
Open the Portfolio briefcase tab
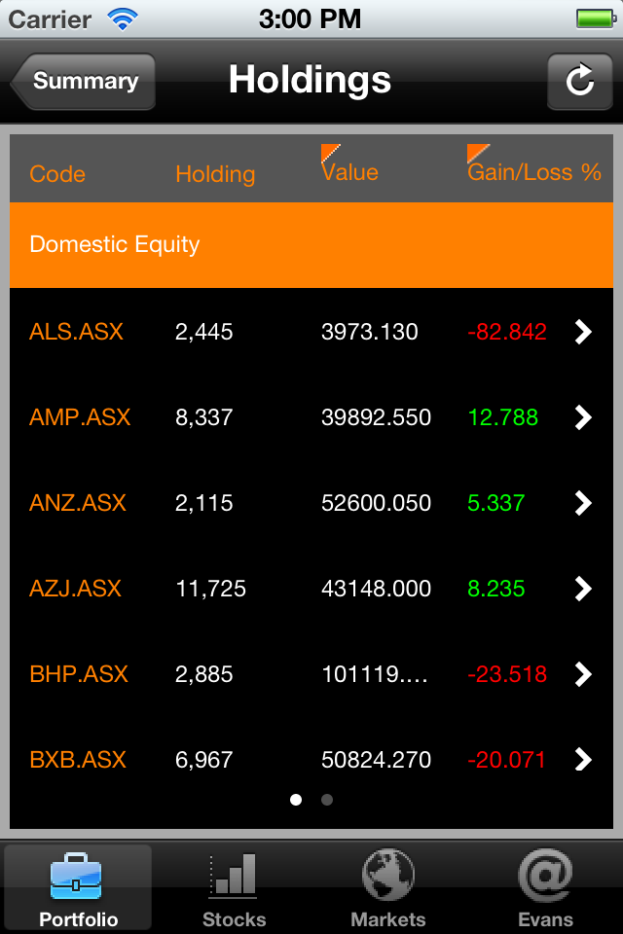pyautogui.click(x=78, y=886)
